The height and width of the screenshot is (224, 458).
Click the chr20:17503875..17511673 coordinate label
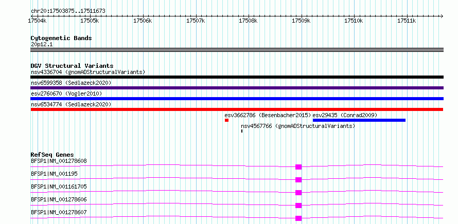click(x=68, y=11)
